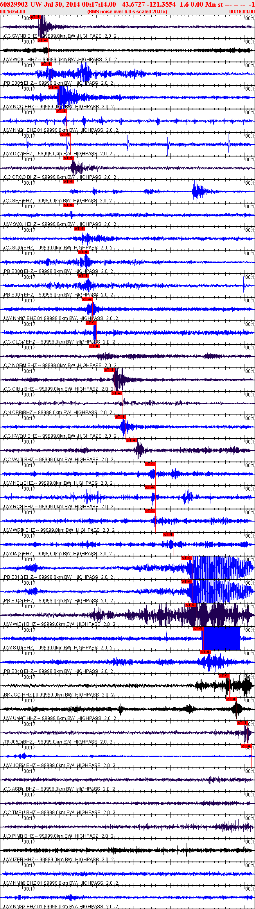This screenshot has width=255, height=909.
Task: Select the PB.B005.EHZ station label
Action: click(x=18, y=83)
